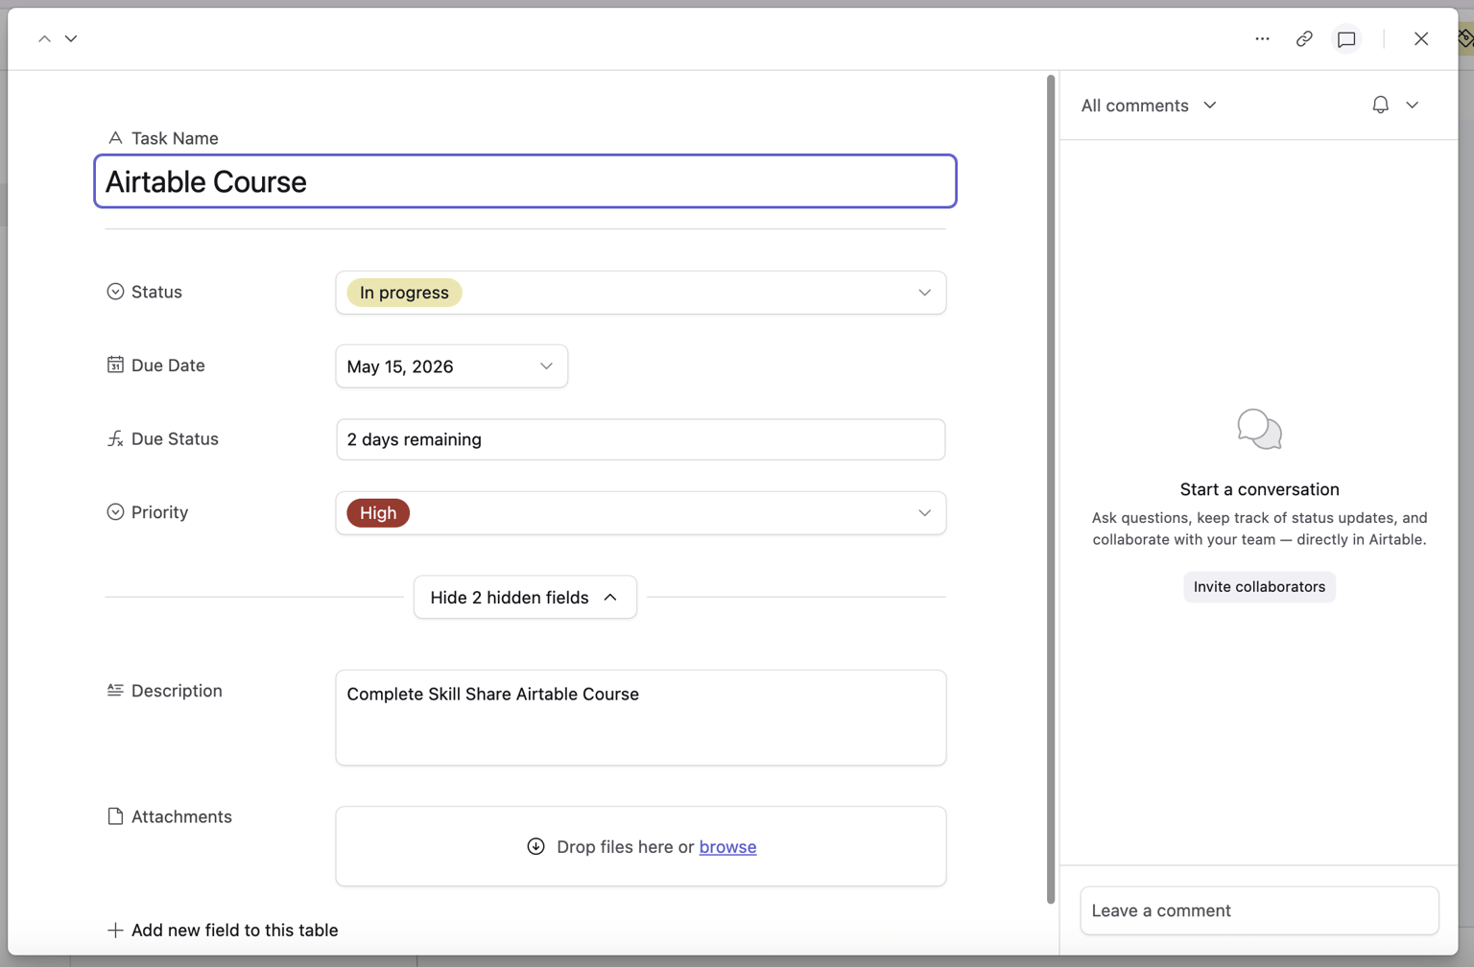
Task: Click the download arrow in attachment drop zone
Action: point(535,846)
